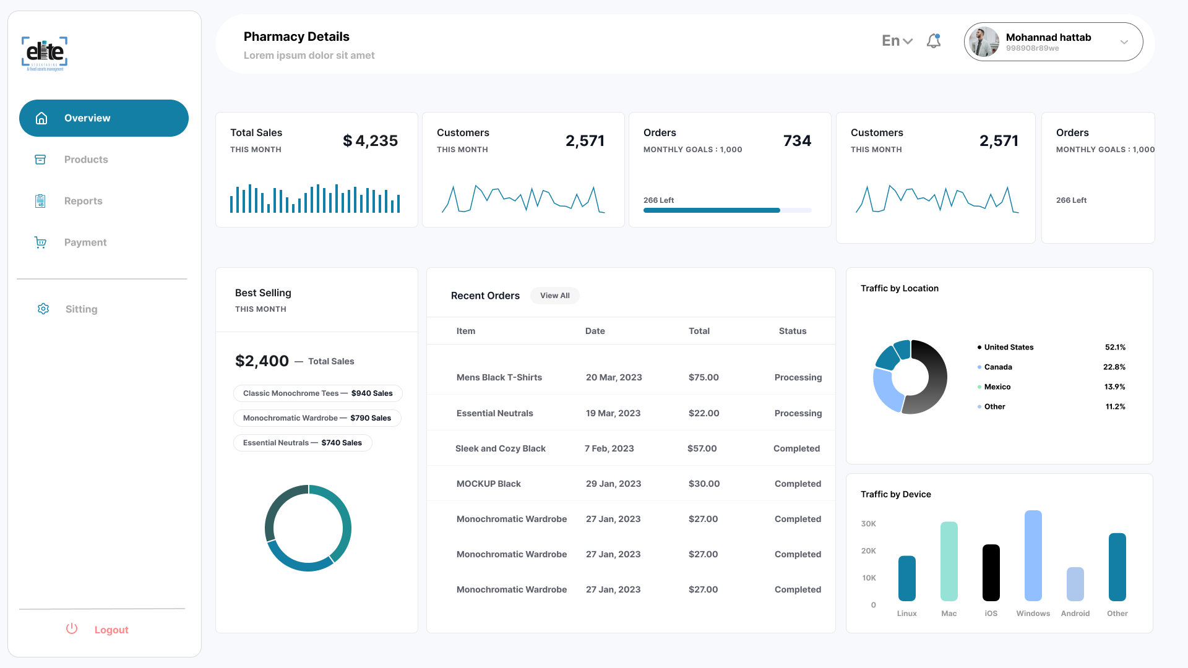The width and height of the screenshot is (1188, 668).
Task: Click the Payment cart icon
Action: tap(40, 242)
